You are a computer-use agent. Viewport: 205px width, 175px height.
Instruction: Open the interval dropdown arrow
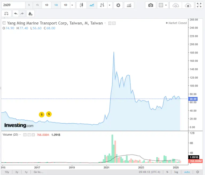tap(72, 5)
